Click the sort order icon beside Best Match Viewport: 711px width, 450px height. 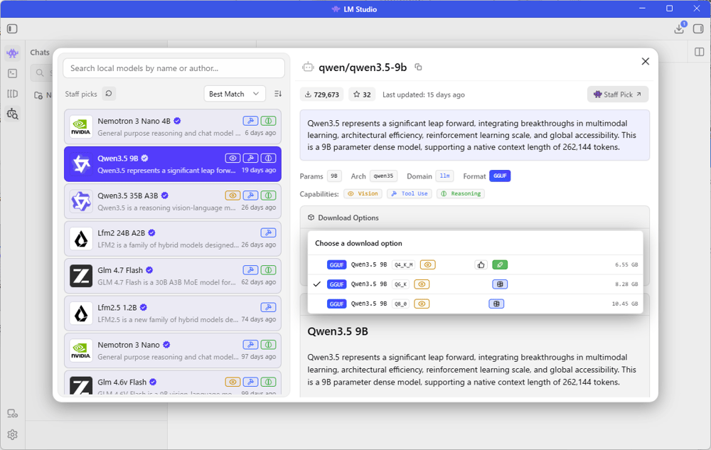pos(278,94)
